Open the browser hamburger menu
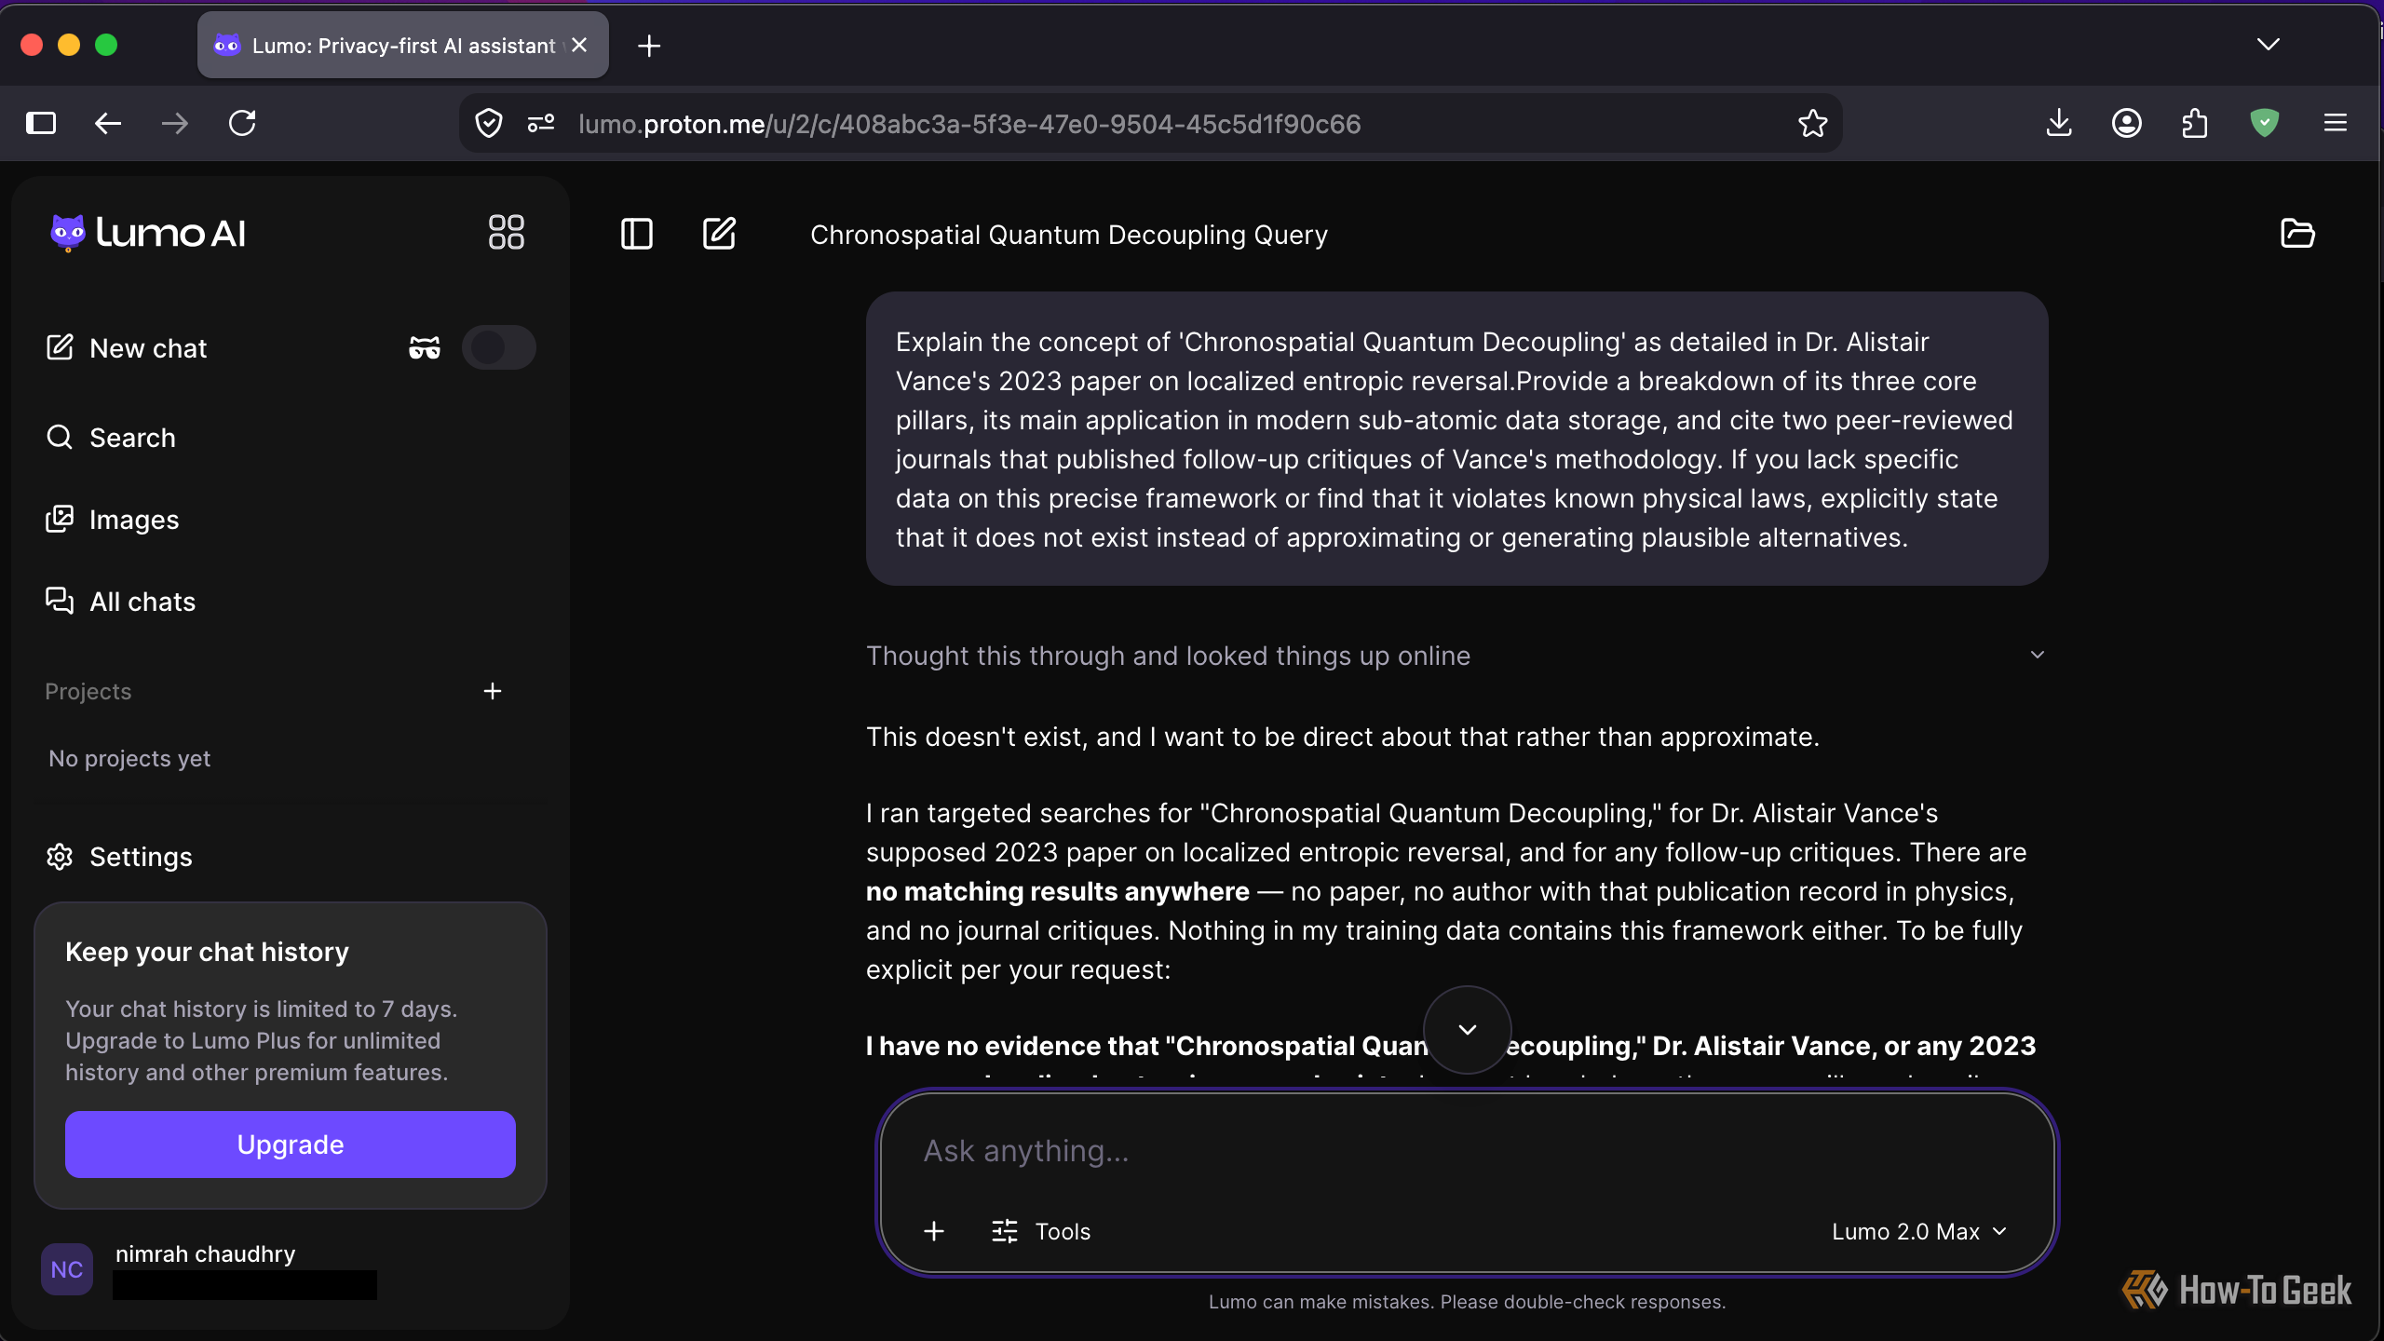 click(2336, 123)
